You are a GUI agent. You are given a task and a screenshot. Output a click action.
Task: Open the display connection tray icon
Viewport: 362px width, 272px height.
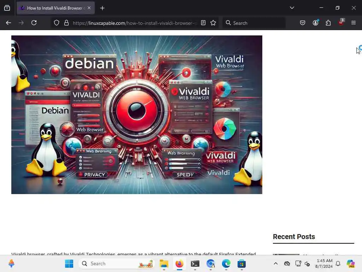click(x=298, y=263)
